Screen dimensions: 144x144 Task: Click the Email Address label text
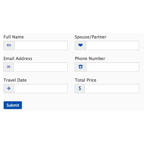coord(18,58)
